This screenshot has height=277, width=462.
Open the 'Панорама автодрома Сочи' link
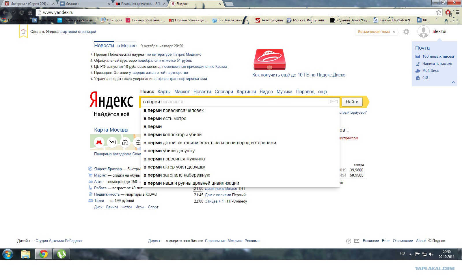tap(118, 154)
